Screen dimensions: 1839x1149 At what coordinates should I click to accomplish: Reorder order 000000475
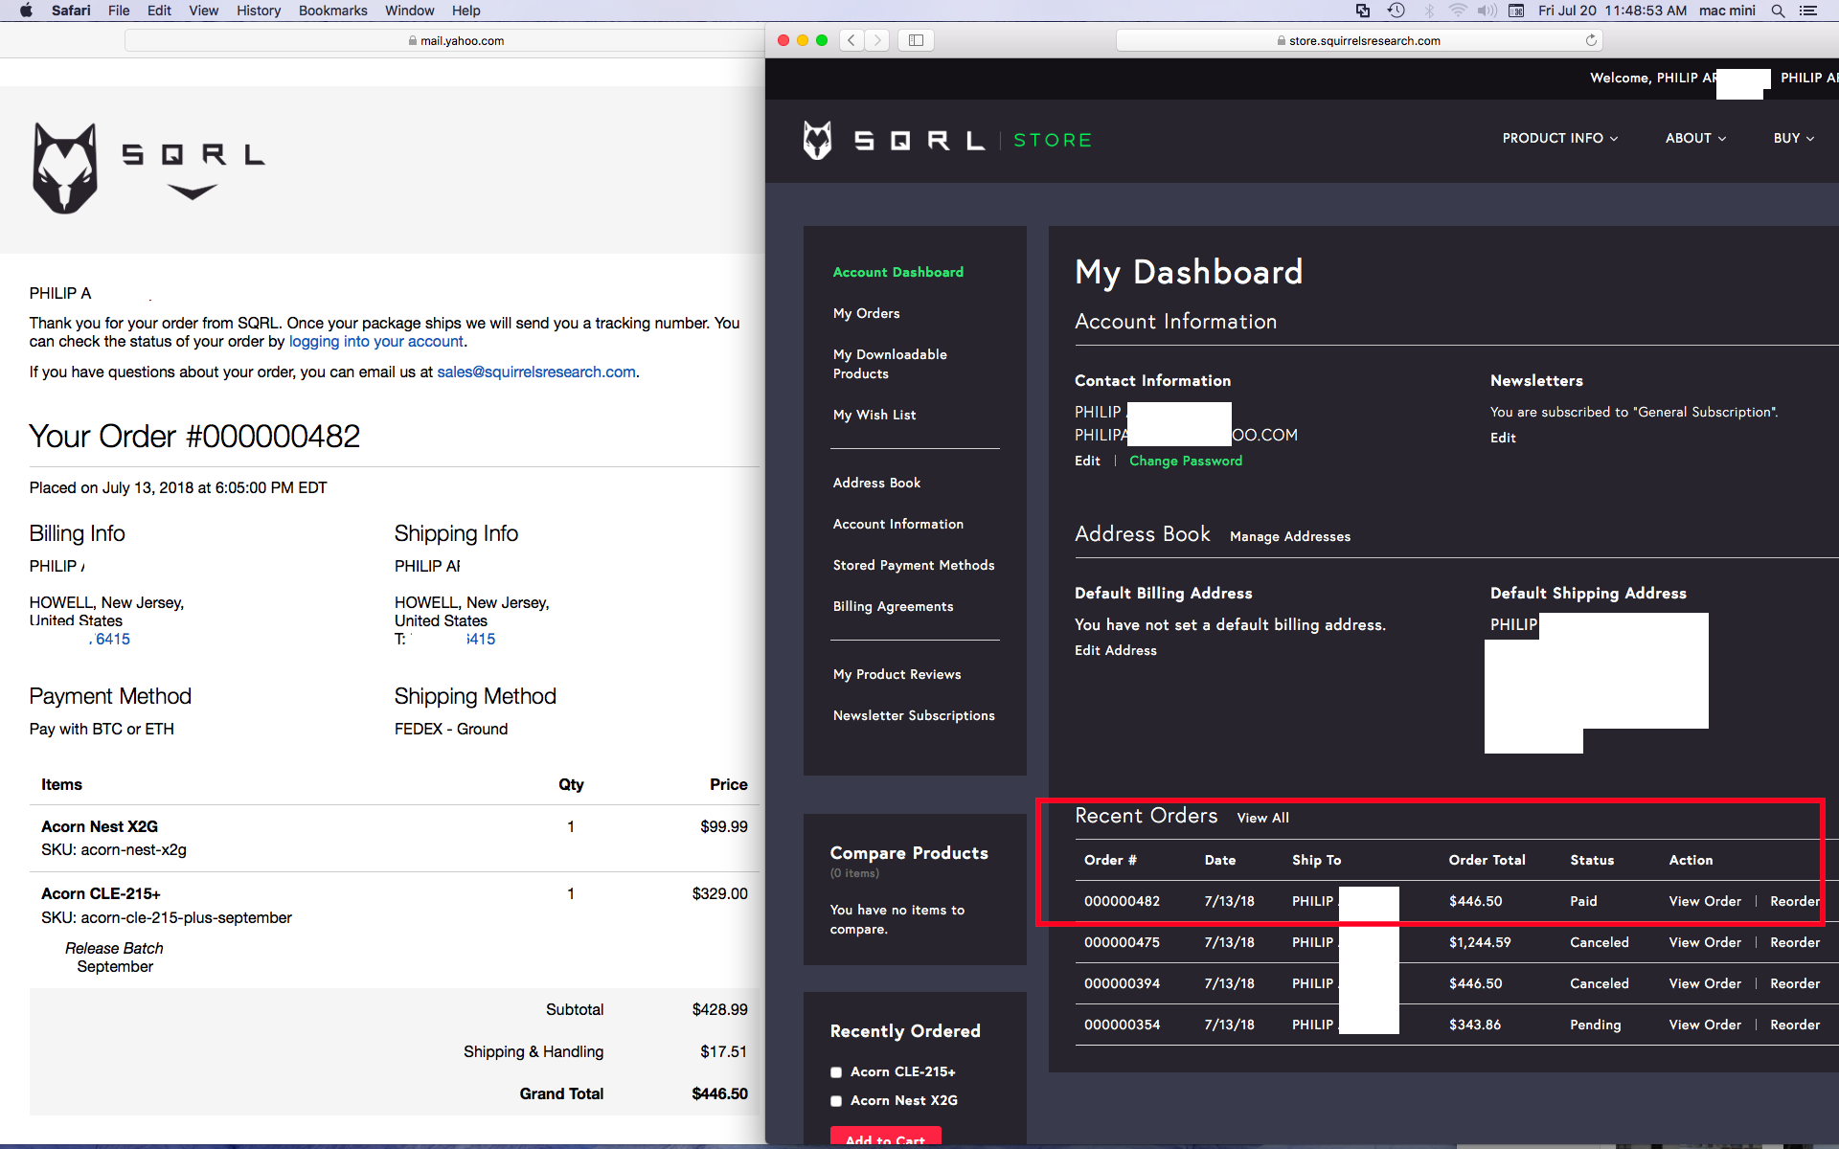click(x=1795, y=942)
